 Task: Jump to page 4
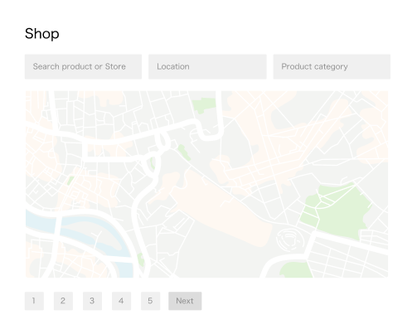tap(121, 301)
